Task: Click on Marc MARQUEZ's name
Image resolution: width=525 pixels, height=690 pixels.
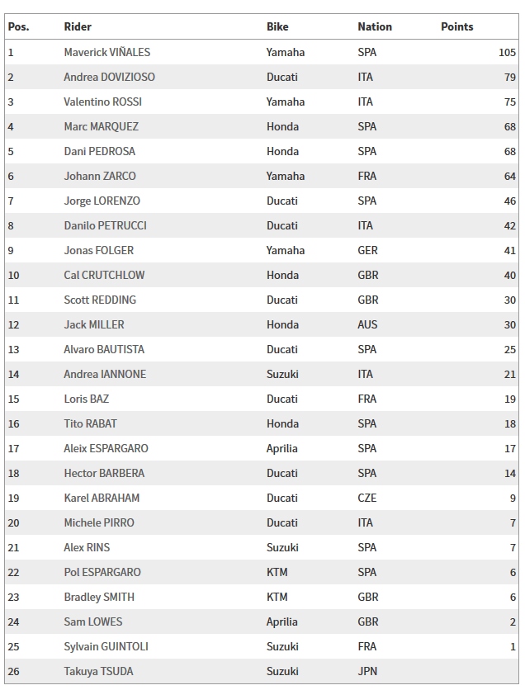Action: point(101,126)
